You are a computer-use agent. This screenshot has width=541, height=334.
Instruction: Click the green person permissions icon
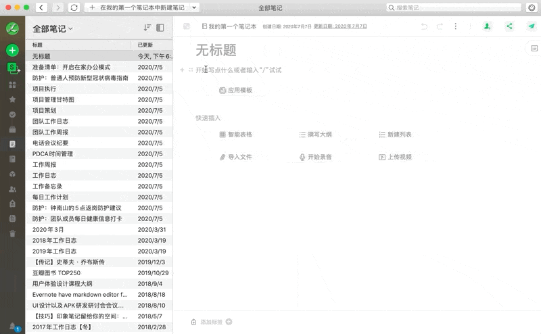point(487,26)
